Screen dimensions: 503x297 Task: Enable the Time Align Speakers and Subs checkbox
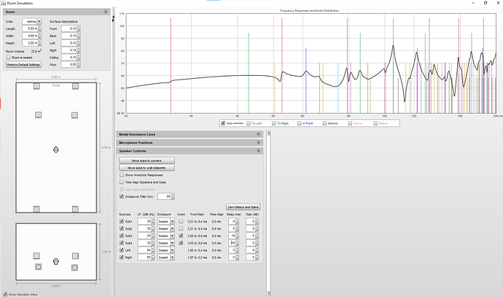tap(122, 182)
